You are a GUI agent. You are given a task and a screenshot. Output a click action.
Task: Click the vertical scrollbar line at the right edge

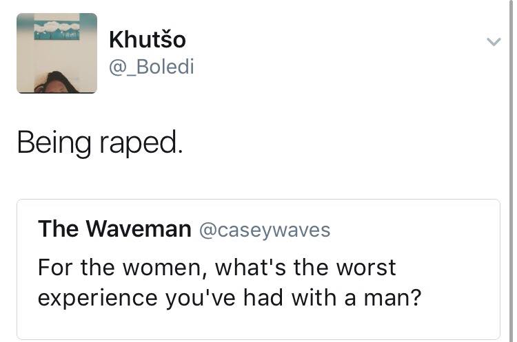click(x=511, y=171)
